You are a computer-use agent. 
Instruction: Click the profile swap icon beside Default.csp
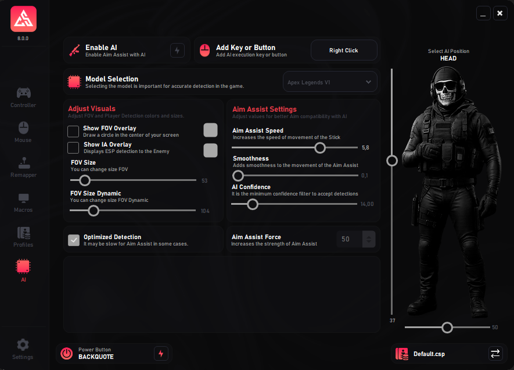point(495,353)
